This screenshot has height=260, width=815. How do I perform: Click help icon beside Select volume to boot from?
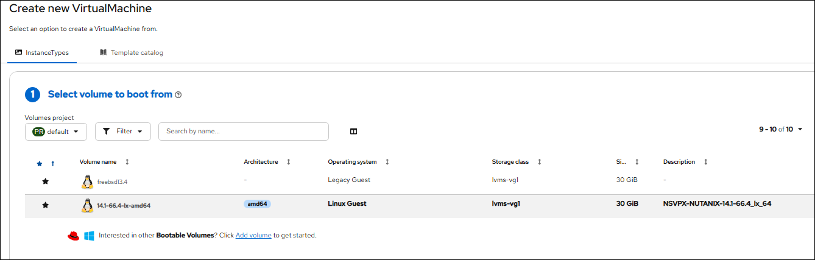click(178, 95)
